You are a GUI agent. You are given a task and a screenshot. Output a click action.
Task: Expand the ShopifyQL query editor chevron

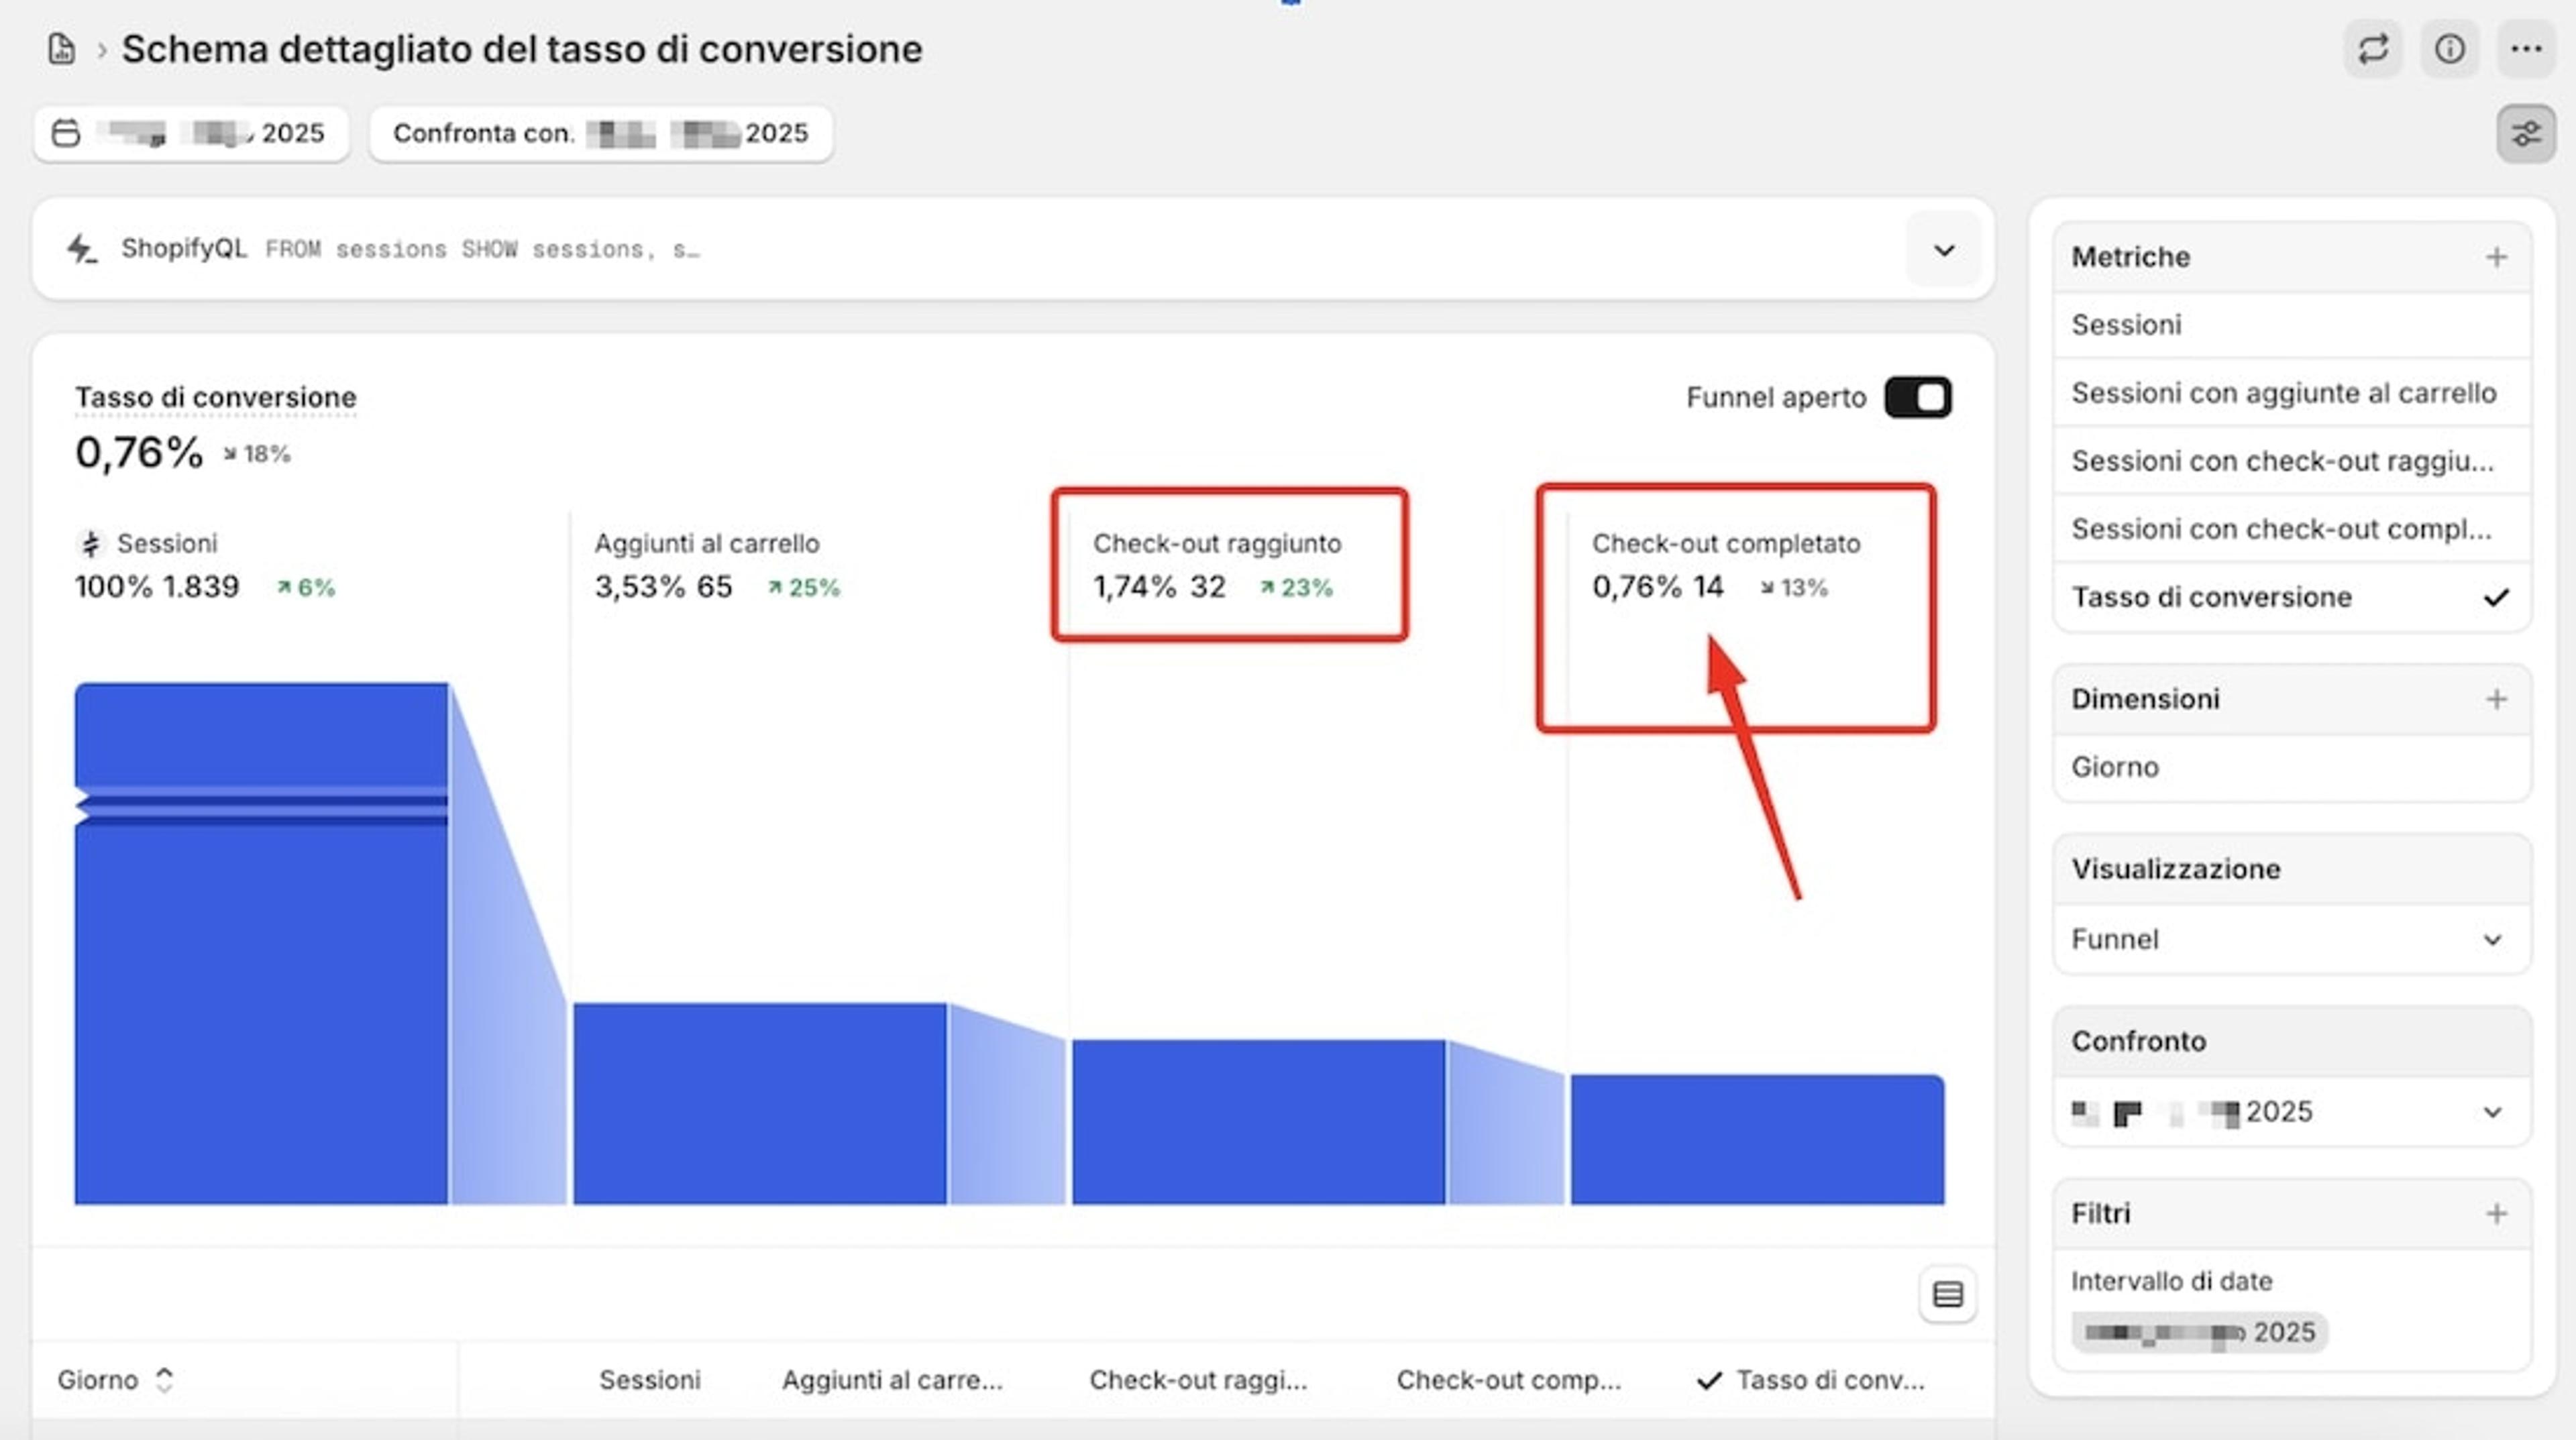coord(1943,250)
